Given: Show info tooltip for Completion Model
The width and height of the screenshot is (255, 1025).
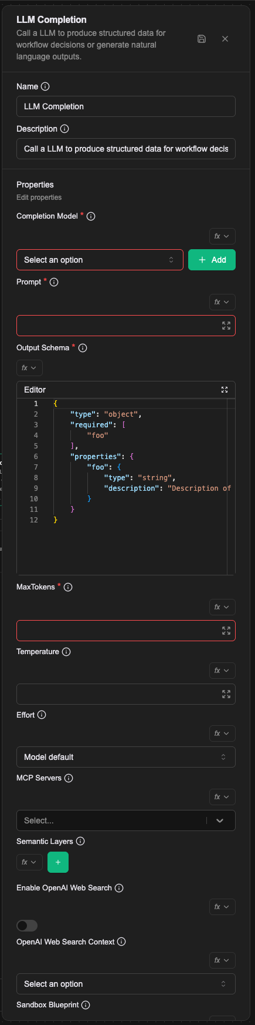Looking at the screenshot, I should pyautogui.click(x=91, y=216).
